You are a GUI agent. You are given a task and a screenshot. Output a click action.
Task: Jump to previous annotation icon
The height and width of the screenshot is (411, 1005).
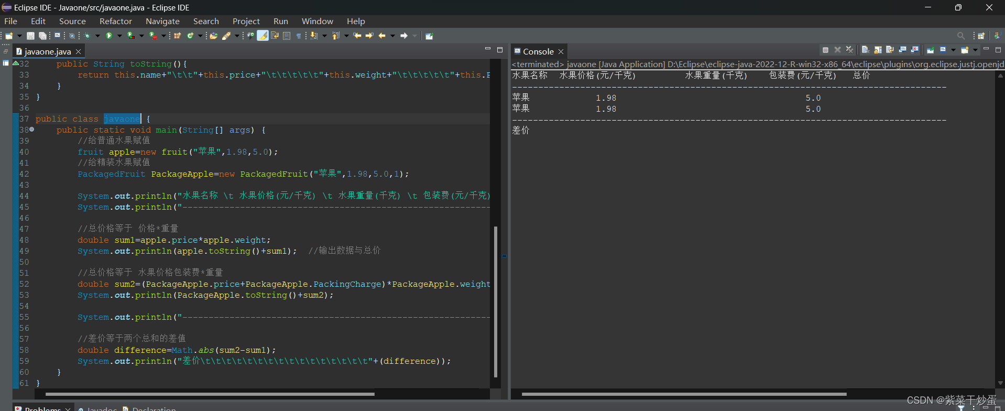335,36
